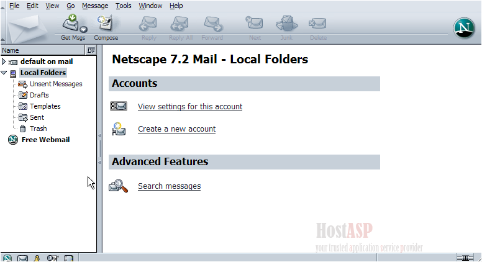Select the 'default on mail' account
The width and height of the screenshot is (482, 262).
47,61
